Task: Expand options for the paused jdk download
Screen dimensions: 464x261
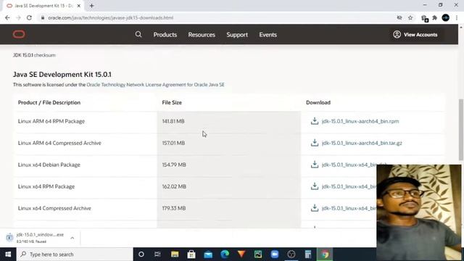Action: click(x=72, y=238)
